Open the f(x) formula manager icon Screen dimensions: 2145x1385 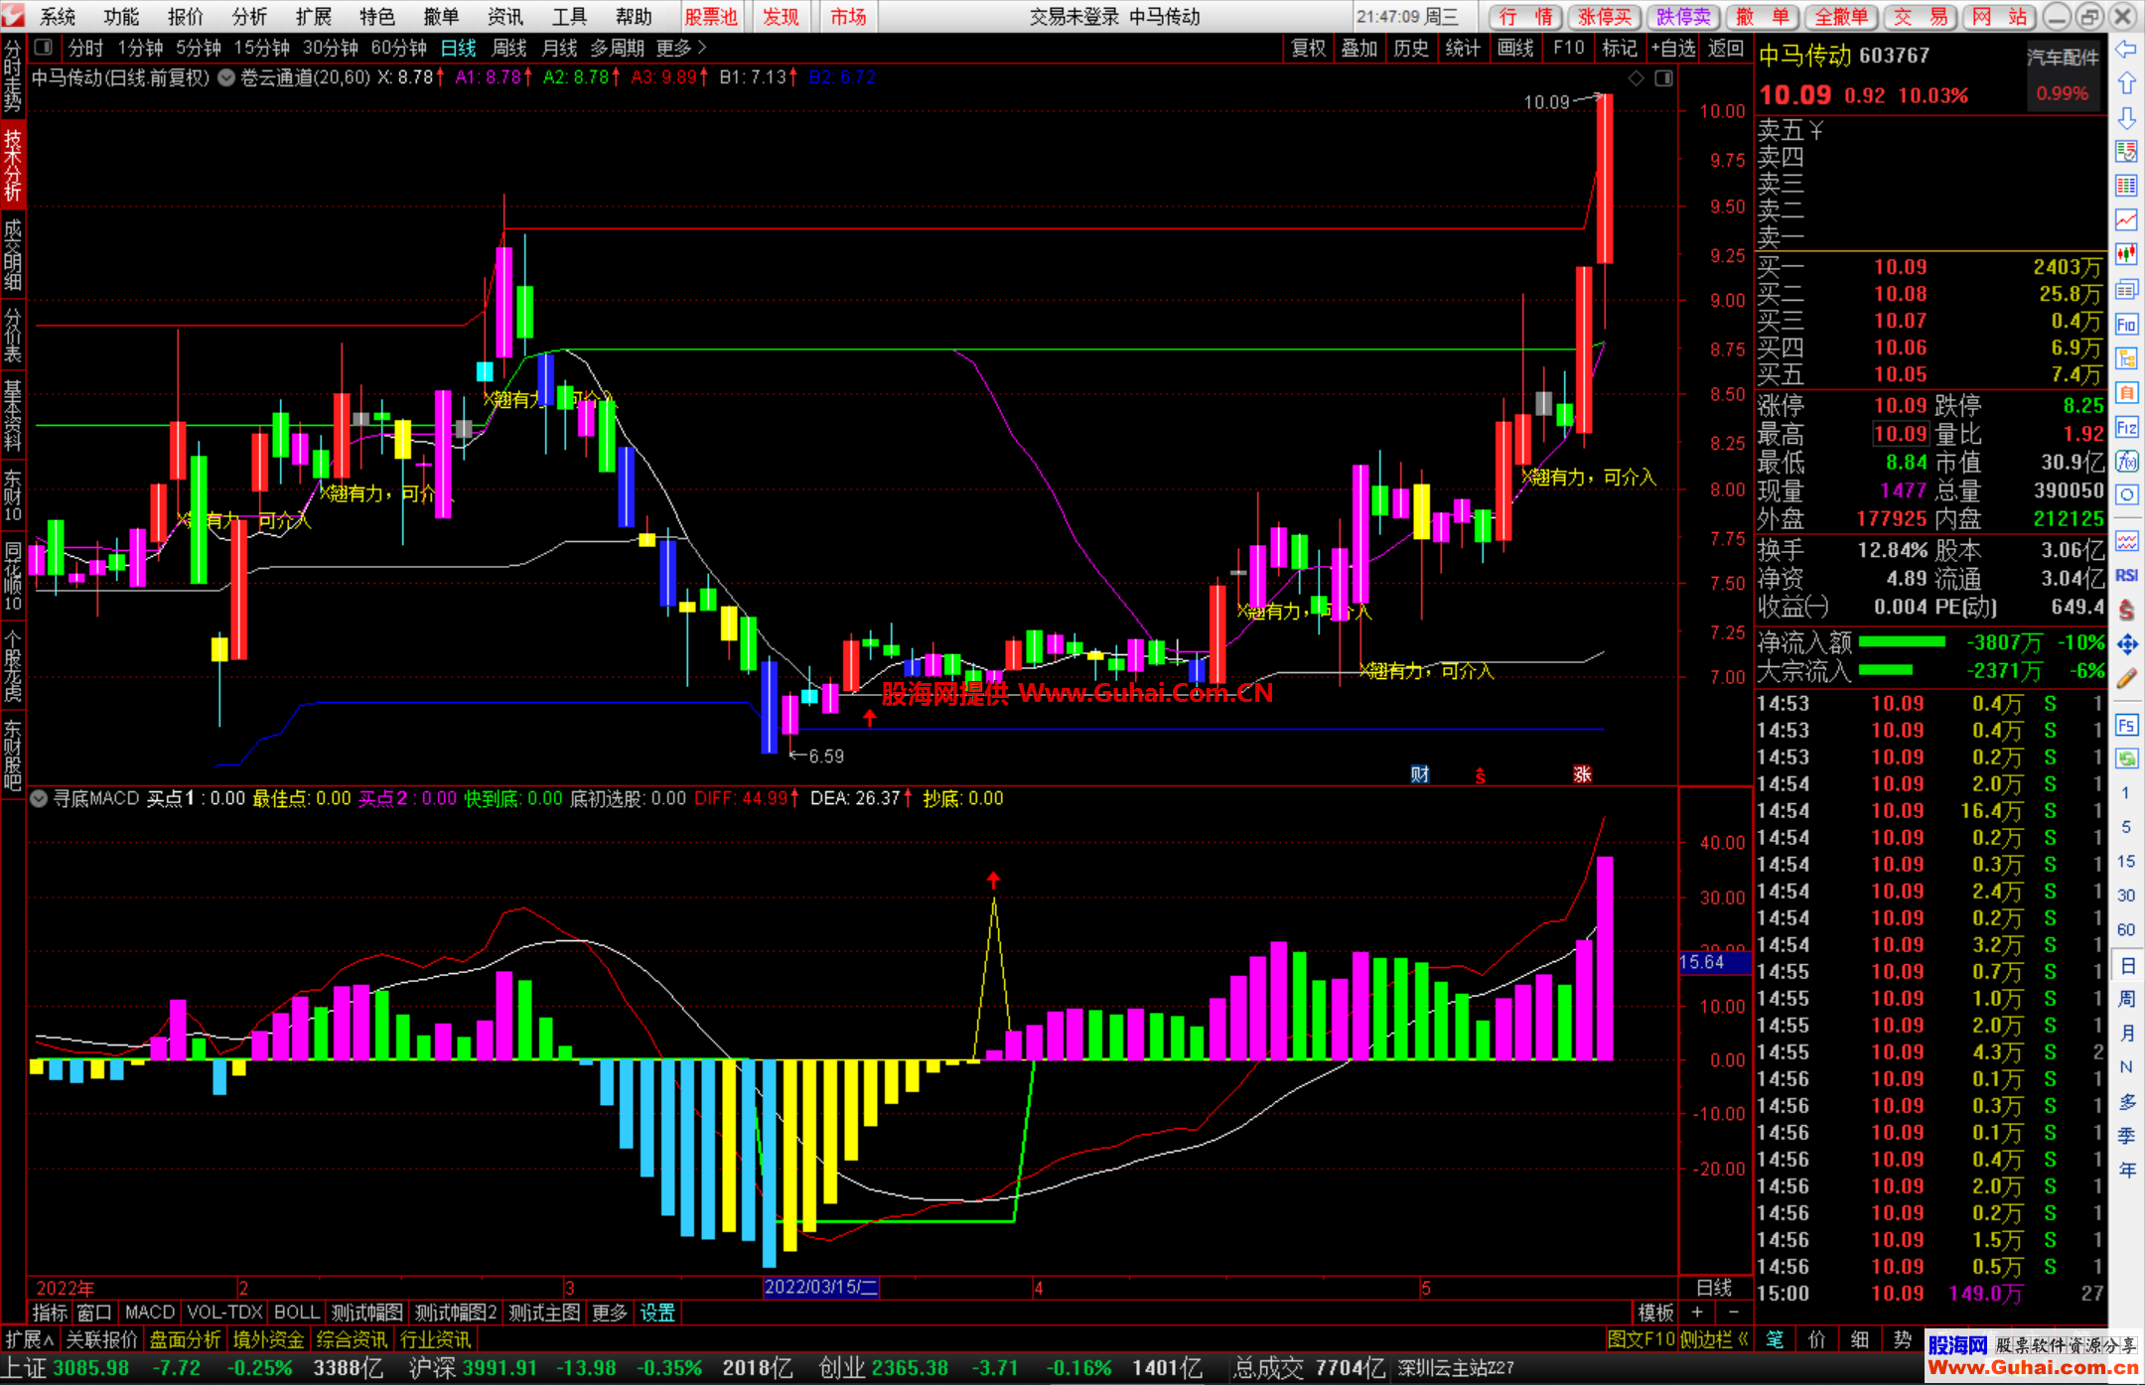click(2126, 462)
